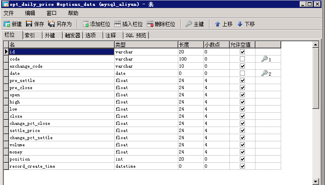Click the datetime type cell of record_create_time
The width and height of the screenshot is (325, 185).
(x=146, y=166)
